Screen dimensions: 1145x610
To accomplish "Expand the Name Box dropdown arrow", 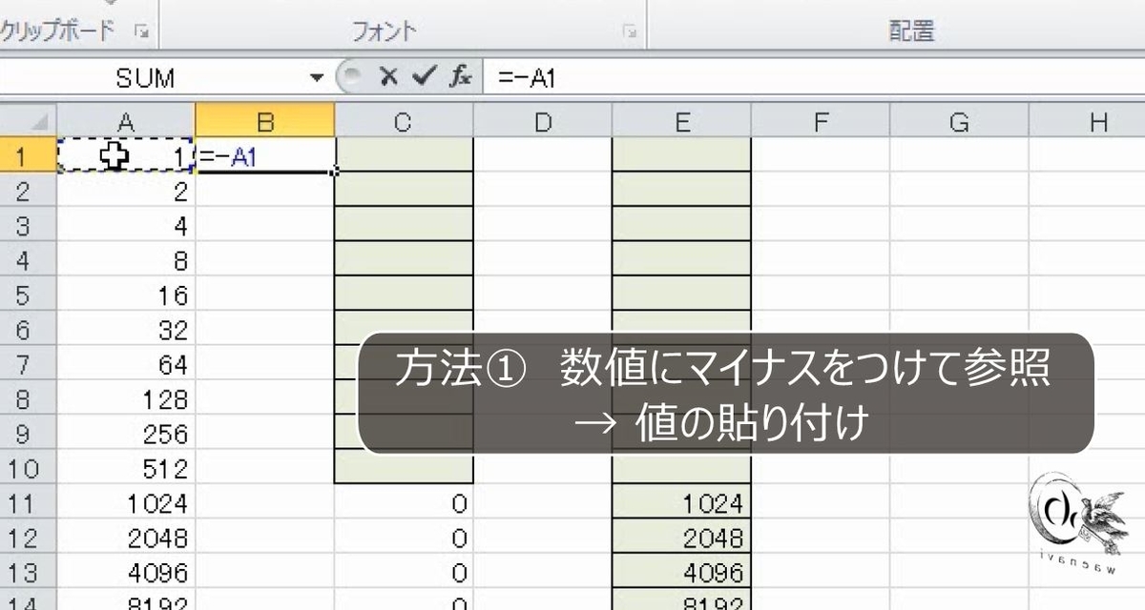I will [x=318, y=78].
